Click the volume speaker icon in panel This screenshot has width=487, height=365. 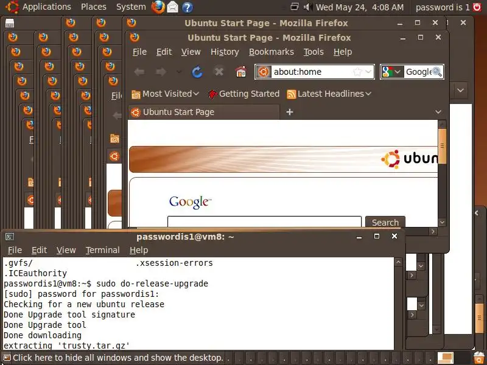click(x=307, y=7)
